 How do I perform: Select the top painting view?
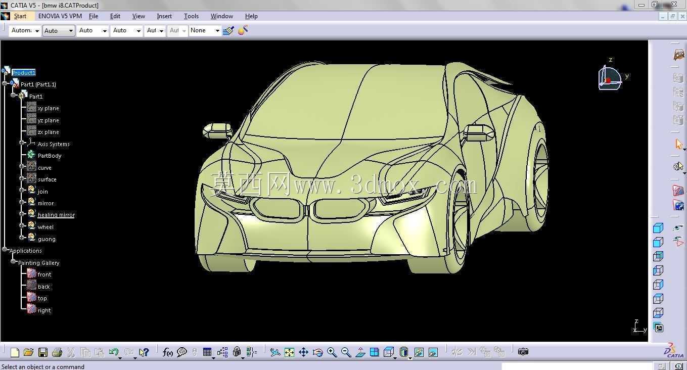(x=42, y=298)
